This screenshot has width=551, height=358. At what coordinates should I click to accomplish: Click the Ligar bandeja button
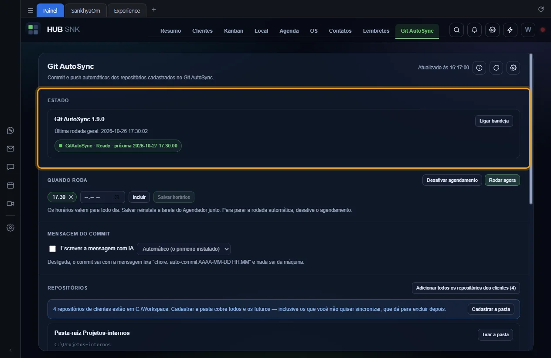point(494,121)
